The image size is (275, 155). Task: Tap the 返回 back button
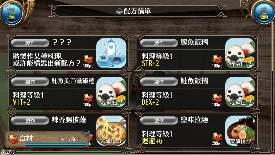coord(11,14)
